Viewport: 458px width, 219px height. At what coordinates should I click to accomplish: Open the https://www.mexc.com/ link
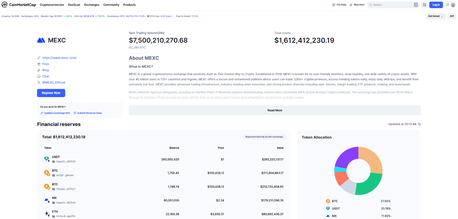[60, 58]
